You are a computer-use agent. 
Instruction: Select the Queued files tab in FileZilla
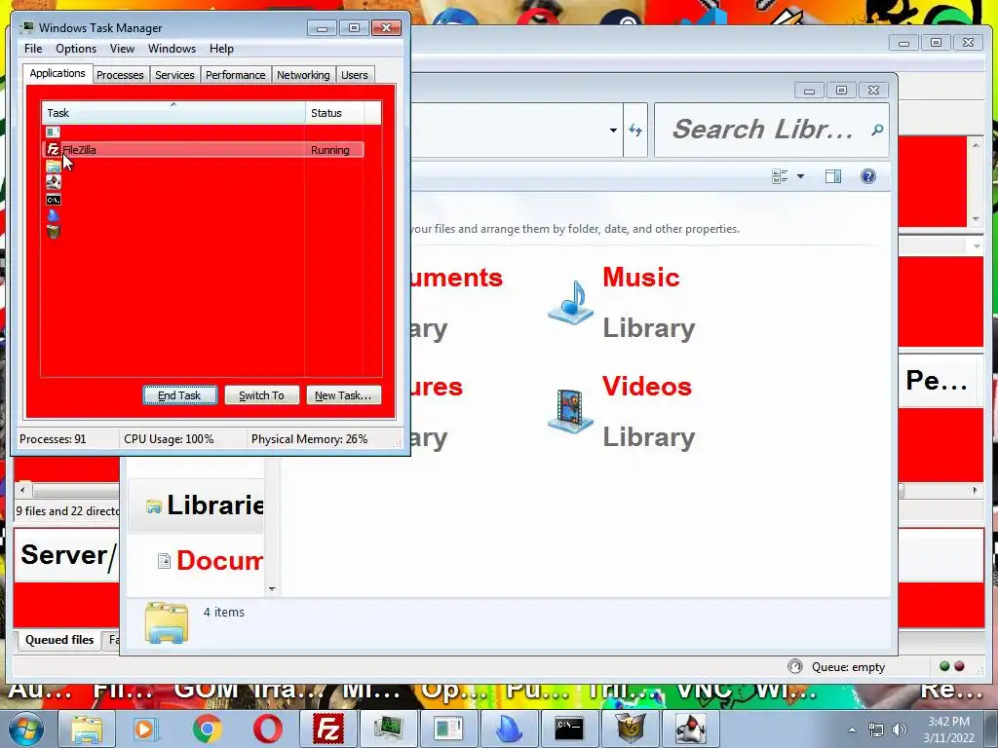[59, 640]
